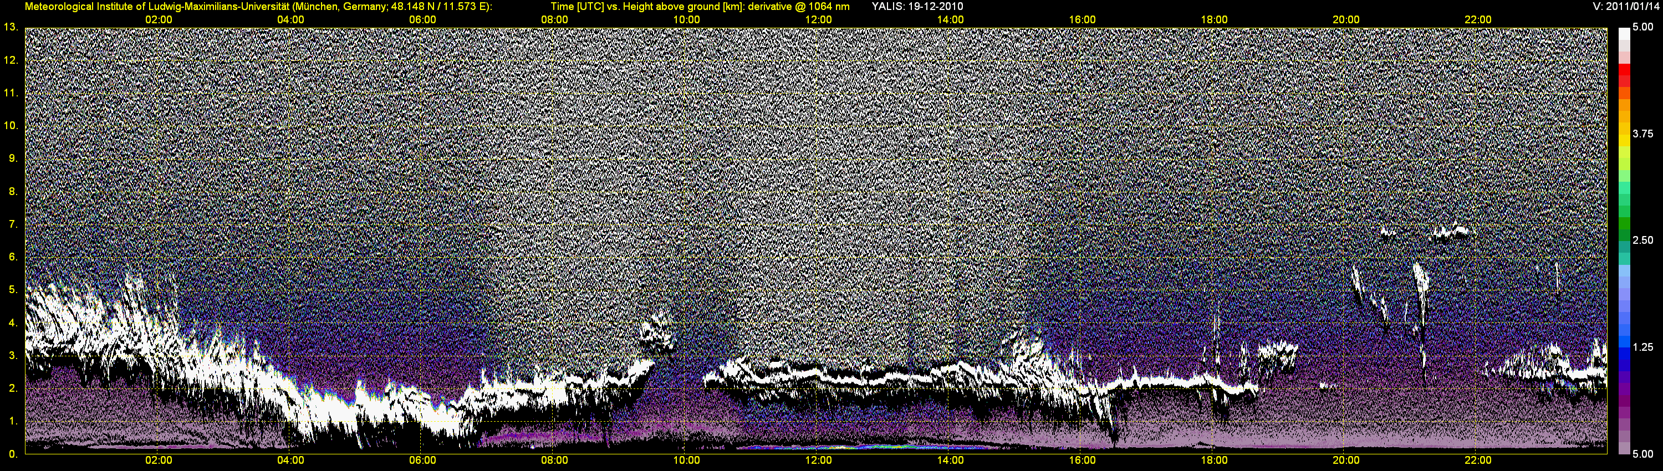Viewport: 1663px width, 471px height.
Task: Click the '08:00' label on the bottom time axis
Action: (554, 460)
